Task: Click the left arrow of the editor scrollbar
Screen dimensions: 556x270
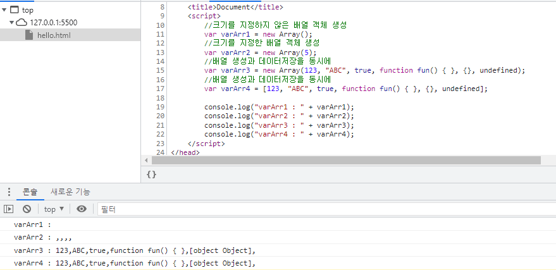Action: (x=146, y=161)
